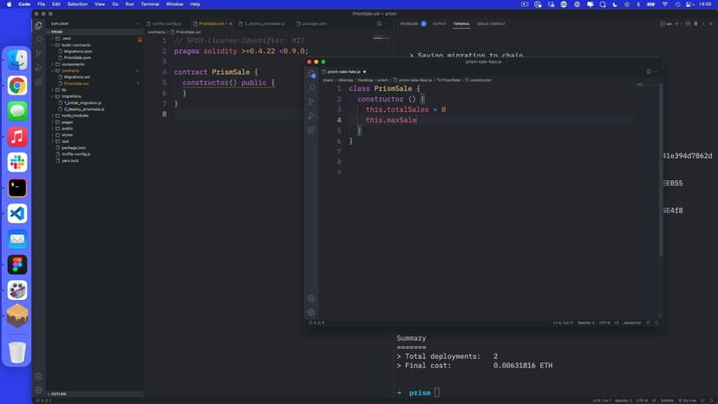Click Manage gear icon in front window
718x404 pixels.
coord(311,312)
